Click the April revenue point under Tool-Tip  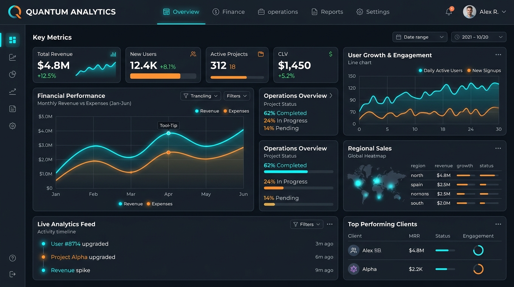(168, 133)
